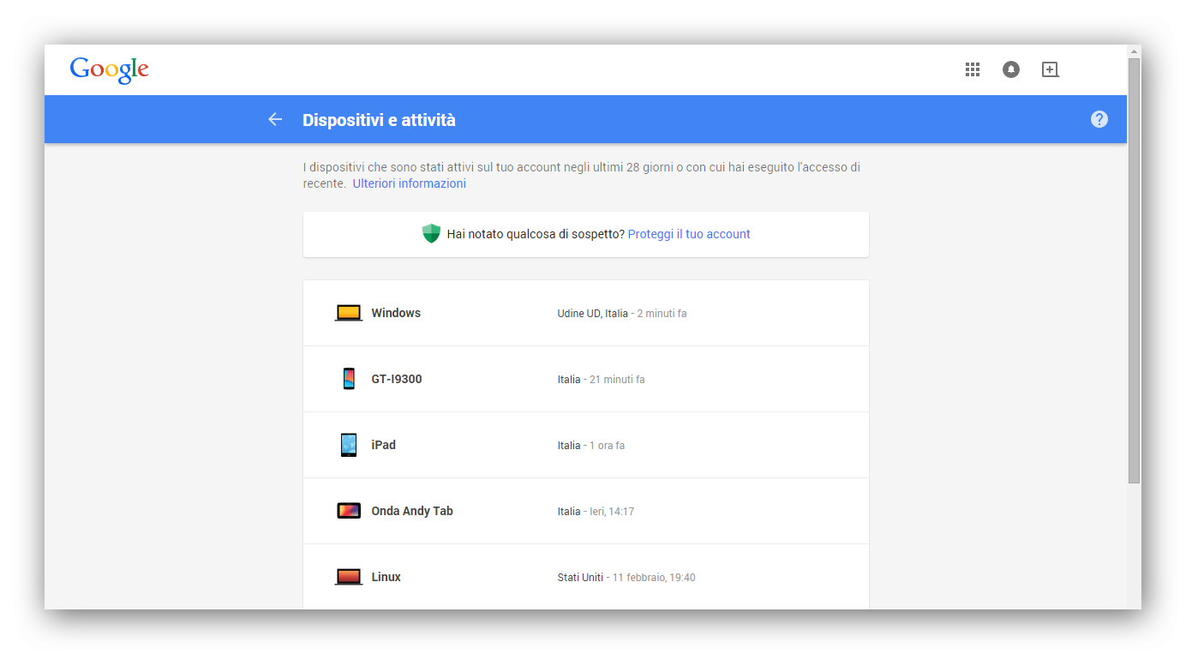The height and width of the screenshot is (654, 1186).
Task: Click the Google logo
Action: pos(110,69)
